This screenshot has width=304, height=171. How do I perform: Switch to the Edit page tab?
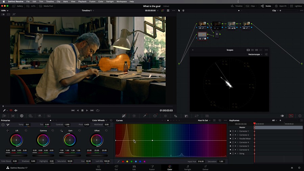[x=134, y=168]
